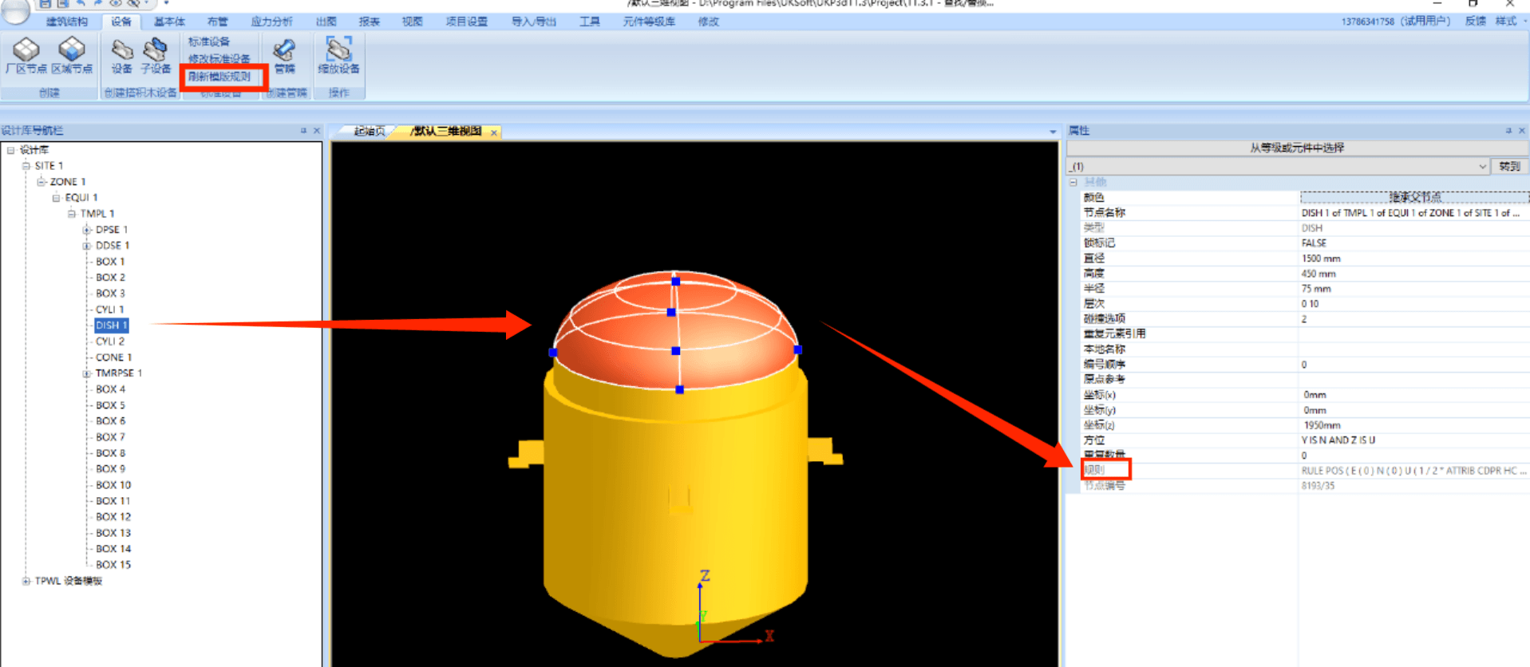Click 标准设备 standard equipment button
Screen dimensions: 1530x667
(x=209, y=41)
